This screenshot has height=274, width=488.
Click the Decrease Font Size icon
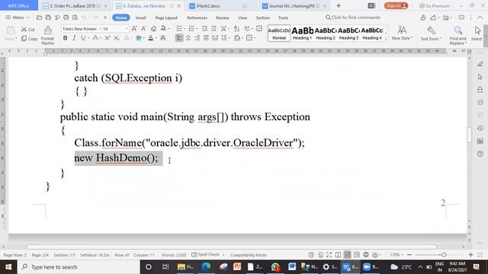pyautogui.click(x=143, y=29)
